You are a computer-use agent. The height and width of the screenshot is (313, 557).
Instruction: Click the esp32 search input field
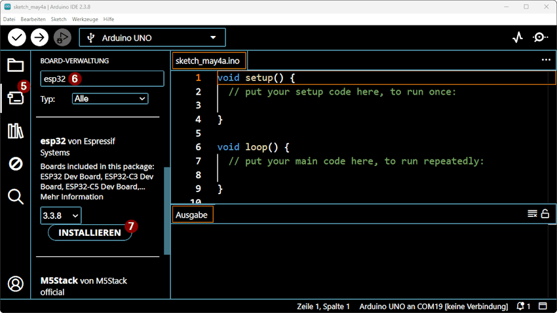[102, 78]
